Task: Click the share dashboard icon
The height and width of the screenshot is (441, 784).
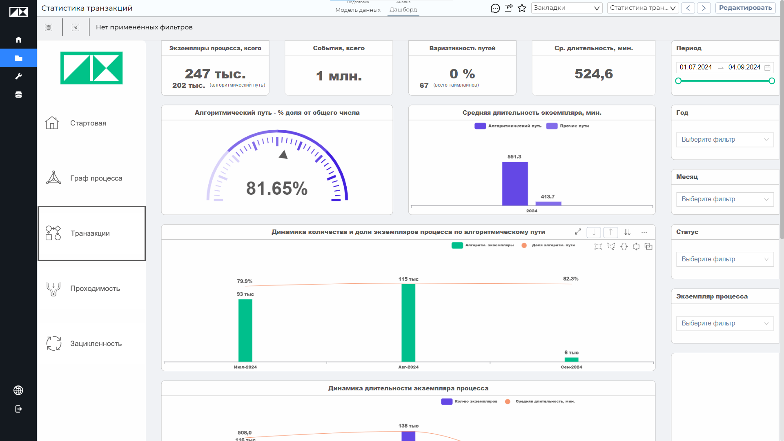Action: 508,8
